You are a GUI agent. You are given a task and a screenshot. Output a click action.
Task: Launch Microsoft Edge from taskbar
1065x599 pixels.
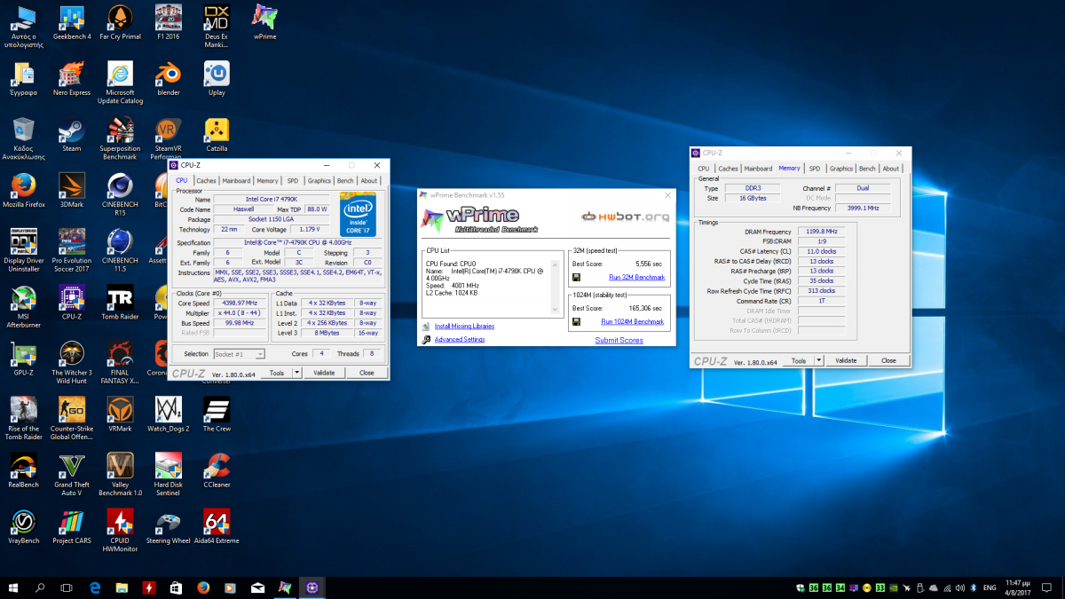point(95,587)
